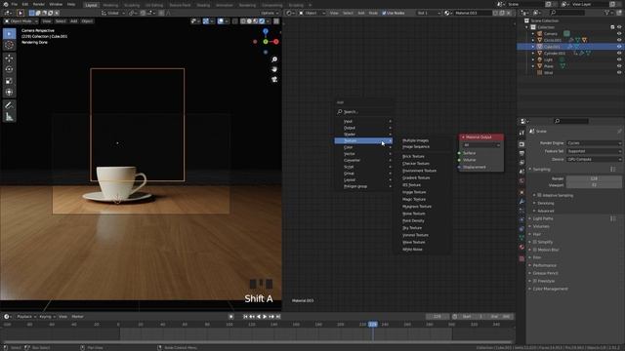Toggle the Use Nodes checkbox
This screenshot has height=351, width=625.
384,13
